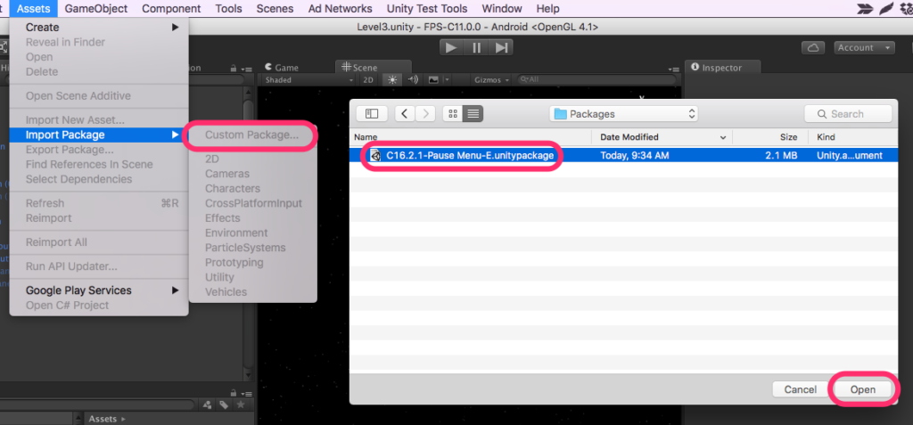
Task: Toggle scene audio speaker icon
Action: (x=413, y=80)
